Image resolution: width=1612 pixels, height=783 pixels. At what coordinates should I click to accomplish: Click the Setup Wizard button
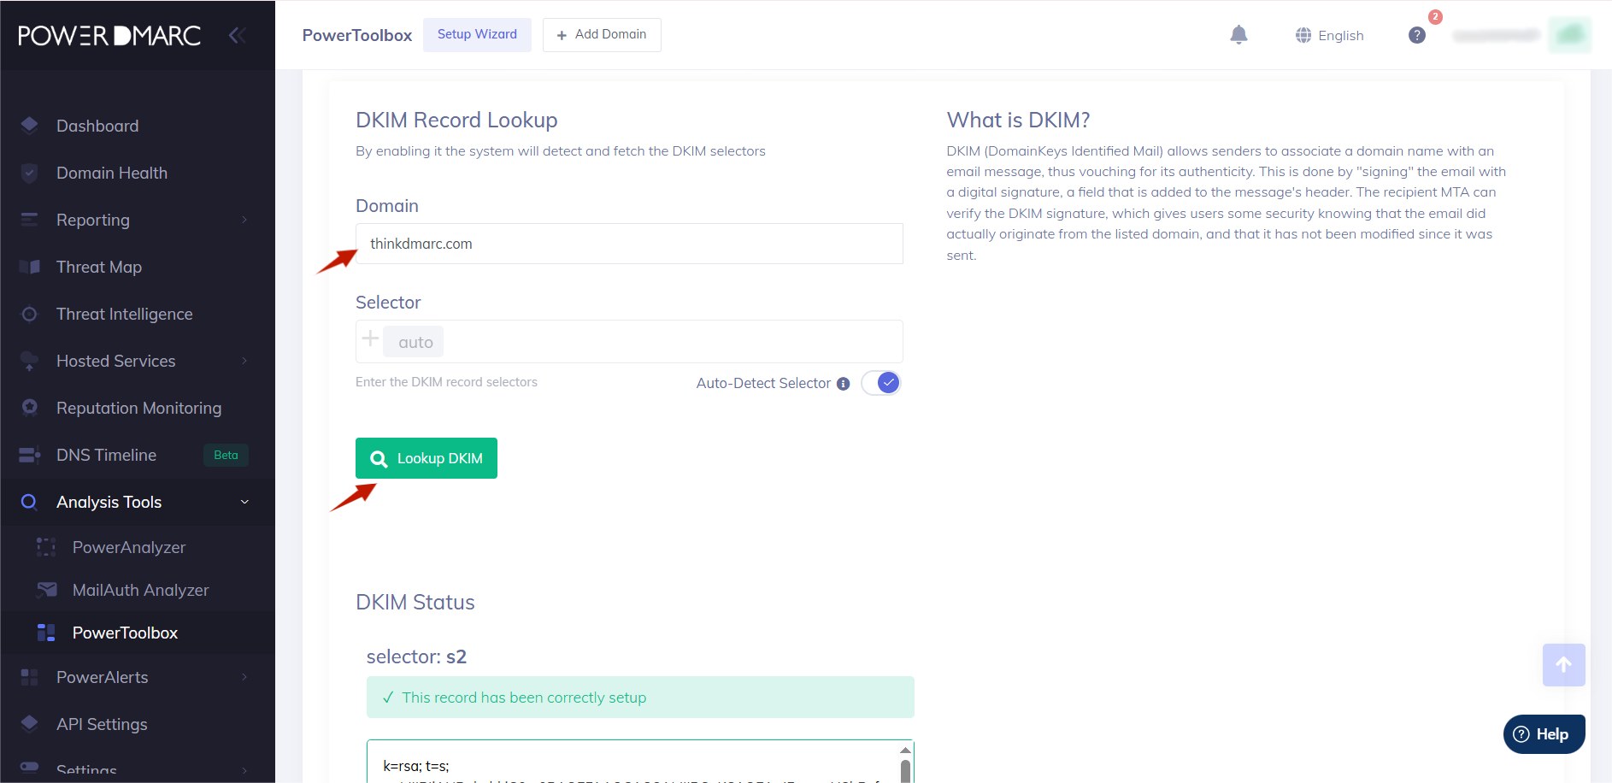click(x=477, y=35)
